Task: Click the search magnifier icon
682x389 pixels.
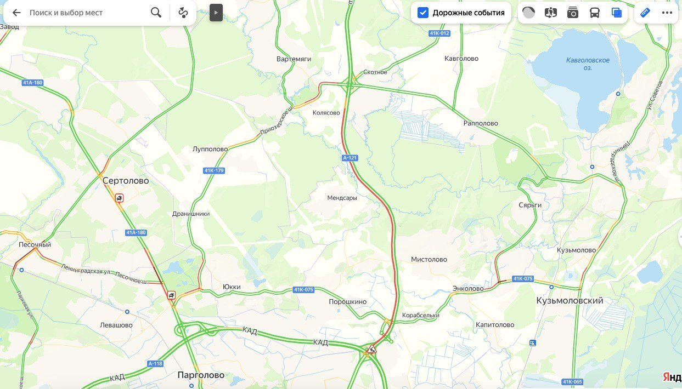Action: pyautogui.click(x=156, y=13)
